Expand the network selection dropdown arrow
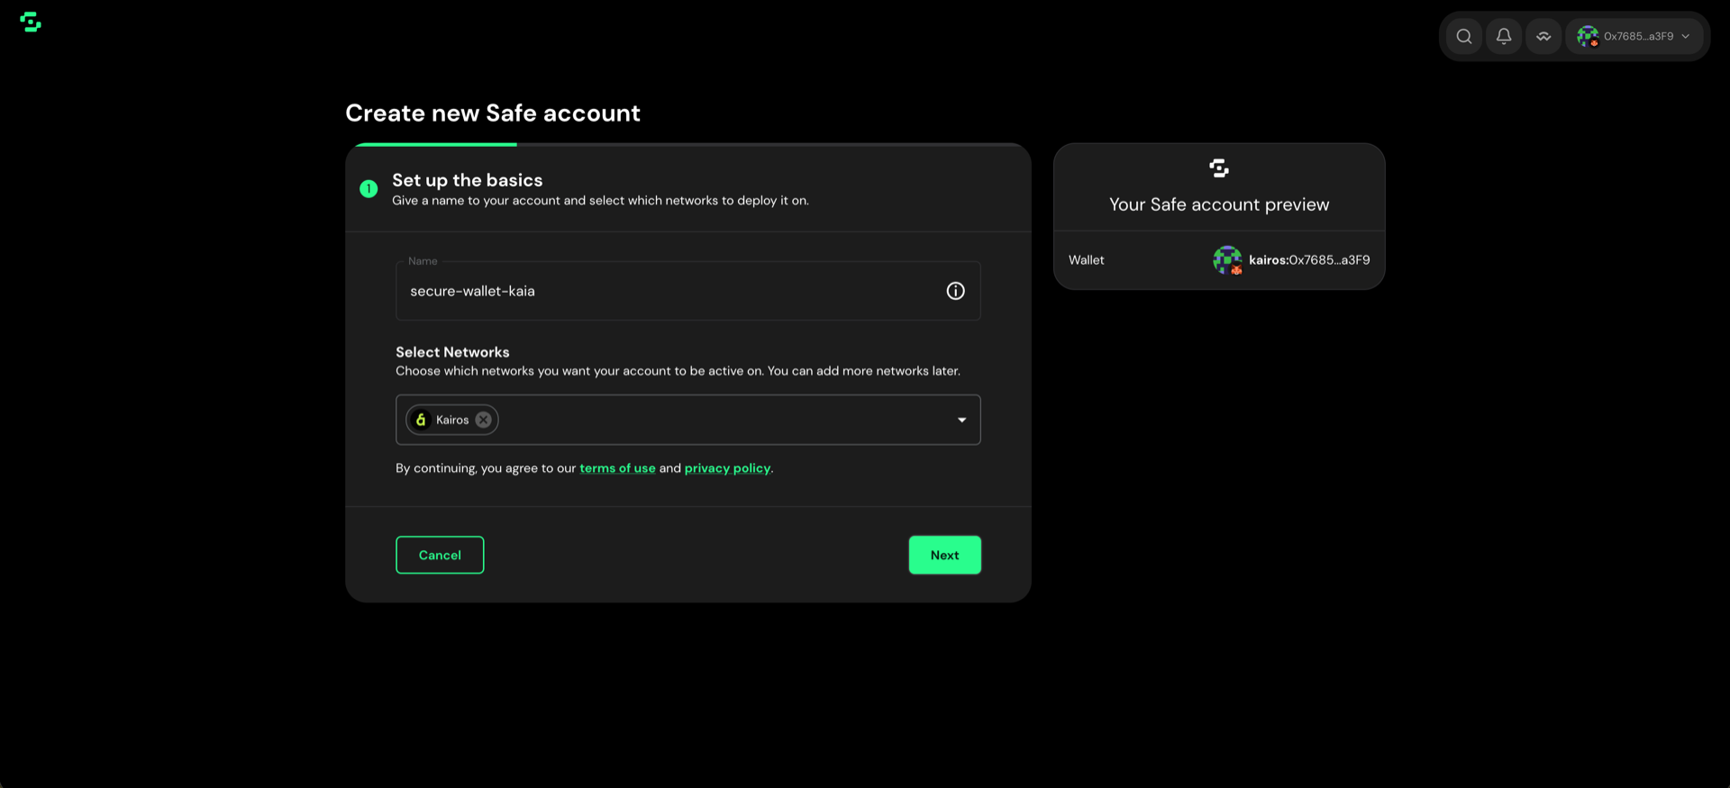Image resolution: width=1730 pixels, height=788 pixels. coord(961,420)
